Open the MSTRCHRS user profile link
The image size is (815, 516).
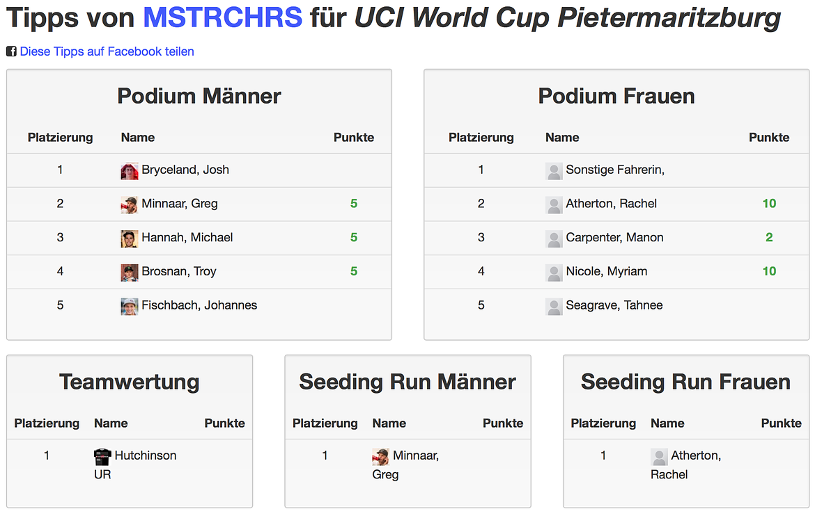(222, 17)
